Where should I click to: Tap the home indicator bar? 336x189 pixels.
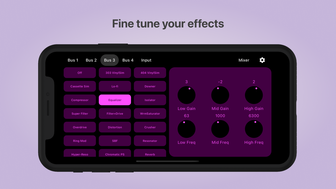click(x=168, y=161)
